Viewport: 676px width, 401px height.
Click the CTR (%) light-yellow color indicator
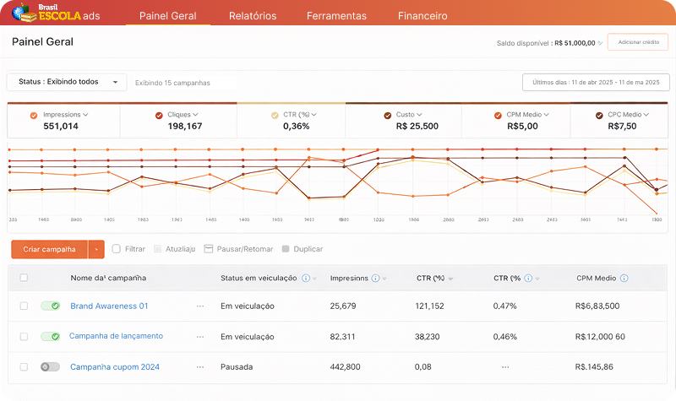[x=274, y=115]
